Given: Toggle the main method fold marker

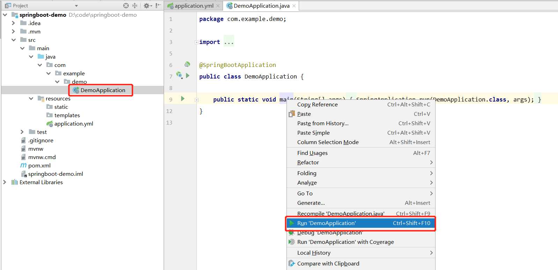Looking at the screenshot, I should pos(196,100).
